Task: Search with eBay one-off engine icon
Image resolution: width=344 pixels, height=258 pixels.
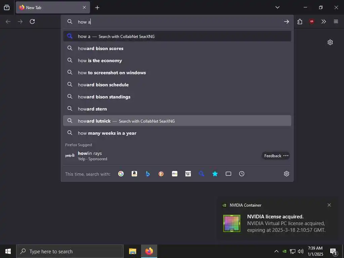Action: (x=175, y=174)
